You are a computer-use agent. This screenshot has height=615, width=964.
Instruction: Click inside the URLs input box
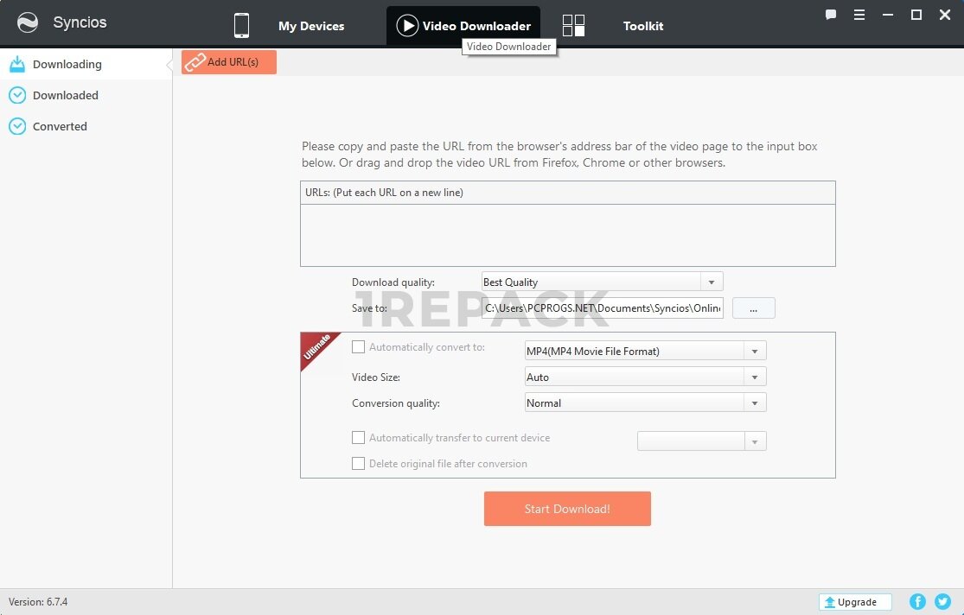click(567, 235)
